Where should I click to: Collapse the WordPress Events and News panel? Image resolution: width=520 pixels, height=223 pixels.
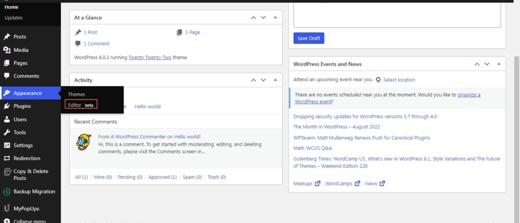[499, 64]
